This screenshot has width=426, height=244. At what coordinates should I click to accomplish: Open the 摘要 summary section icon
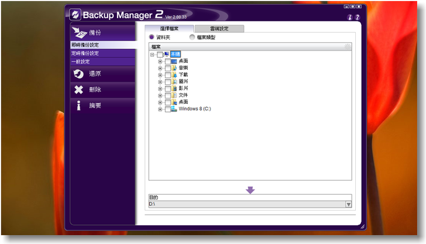(x=79, y=105)
